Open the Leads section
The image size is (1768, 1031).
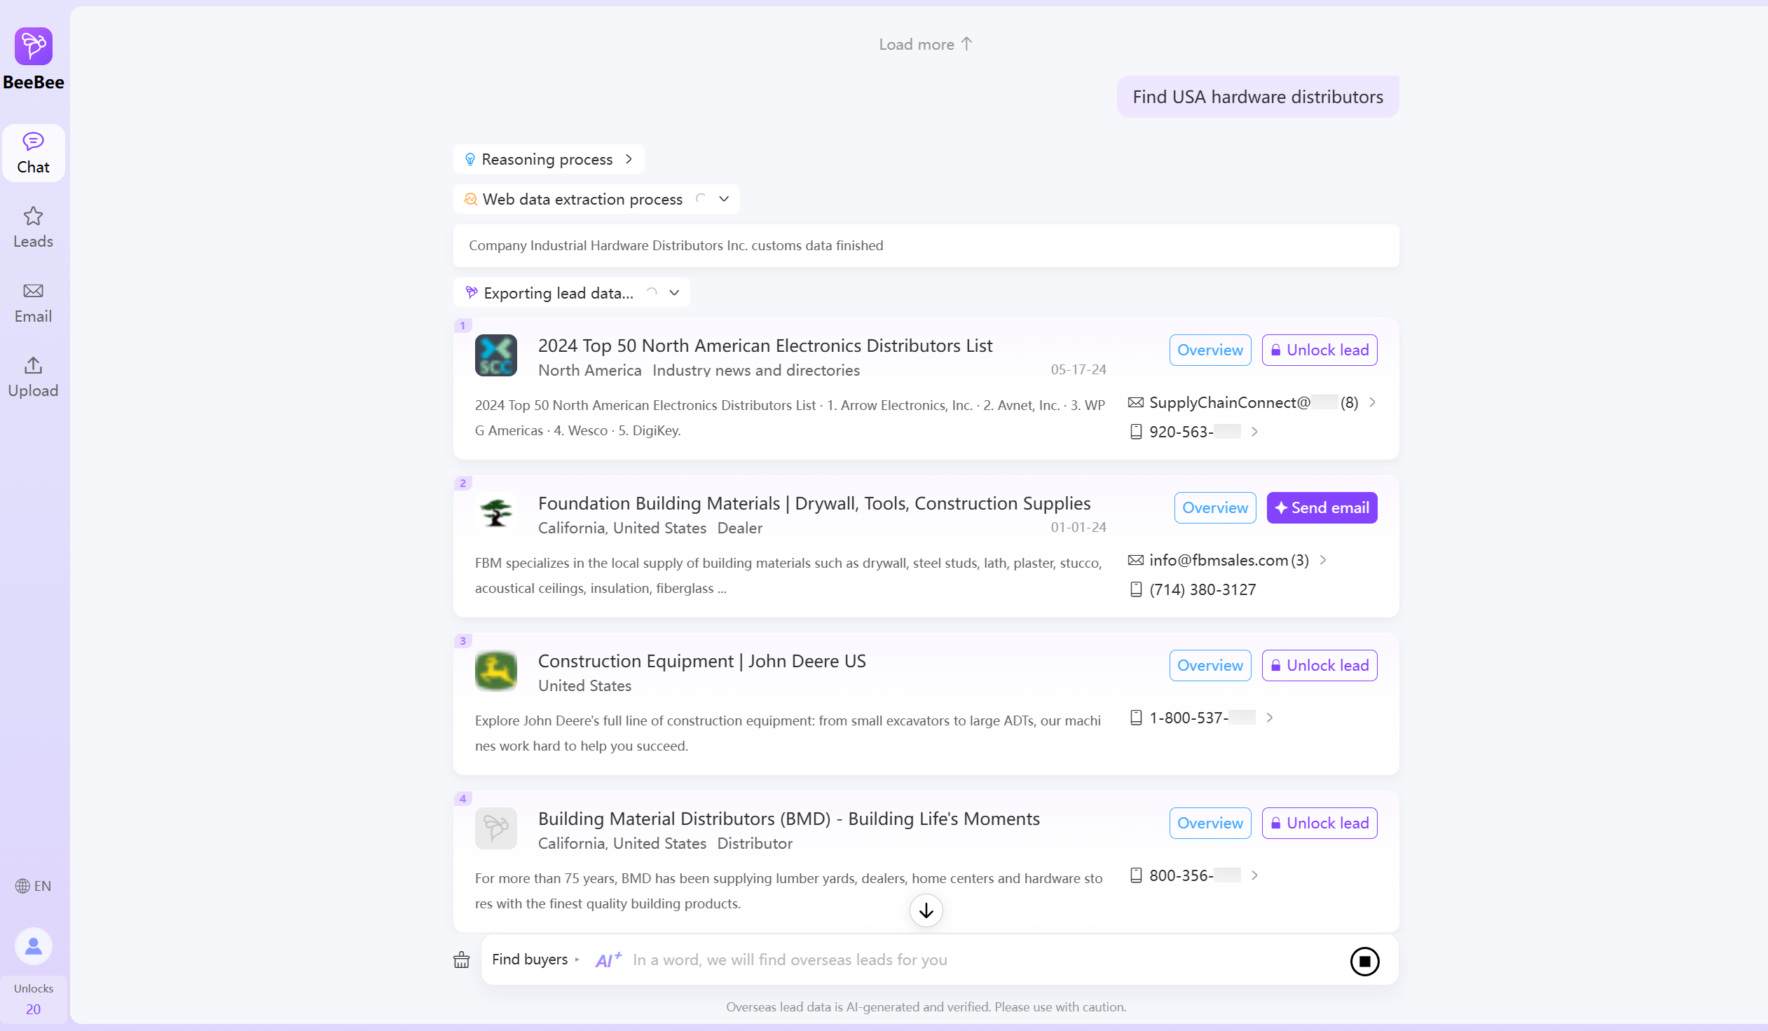33,227
